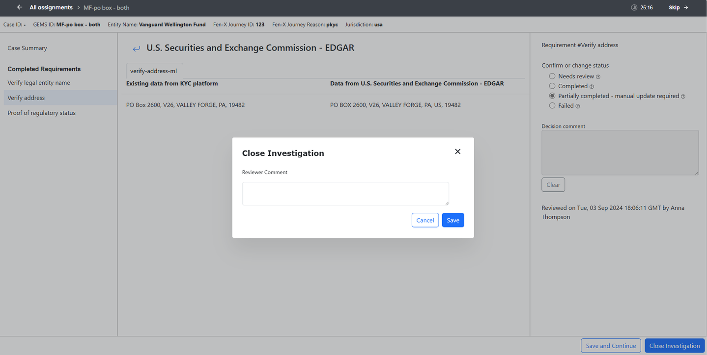Open Case Summary in the sidebar
707x355 pixels.
coord(28,48)
